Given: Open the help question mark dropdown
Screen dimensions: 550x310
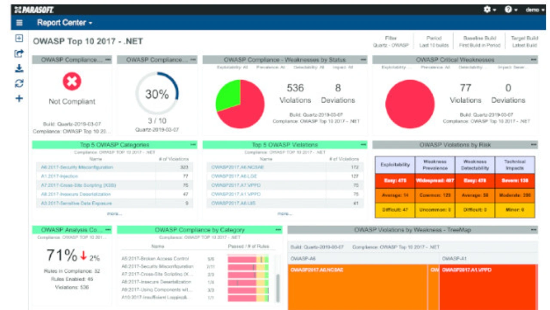Looking at the screenshot, I should click(x=511, y=9).
